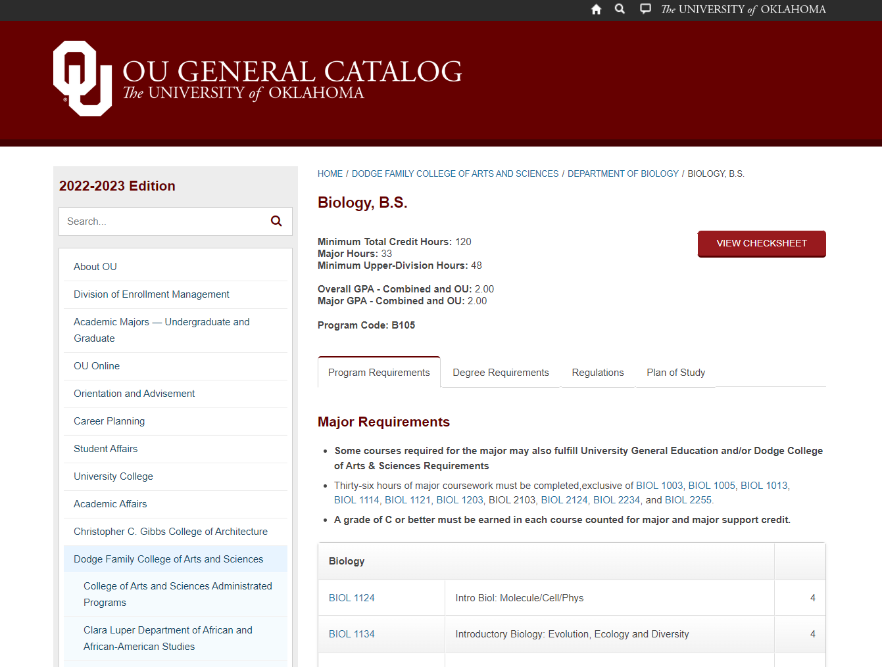This screenshot has height=667, width=882.
Task: Open the BIOL 1121 course link
Action: point(408,500)
